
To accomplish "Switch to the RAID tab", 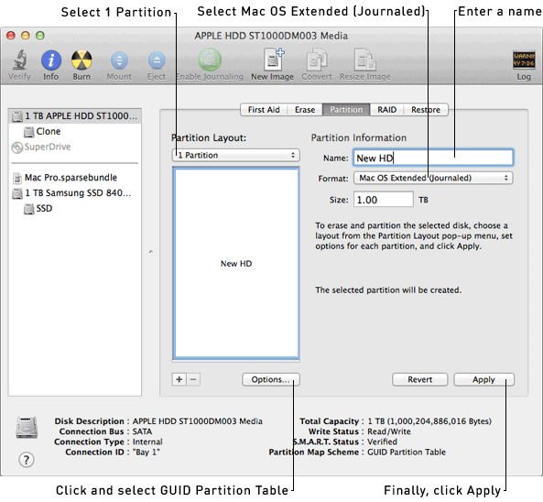I will 386,110.
